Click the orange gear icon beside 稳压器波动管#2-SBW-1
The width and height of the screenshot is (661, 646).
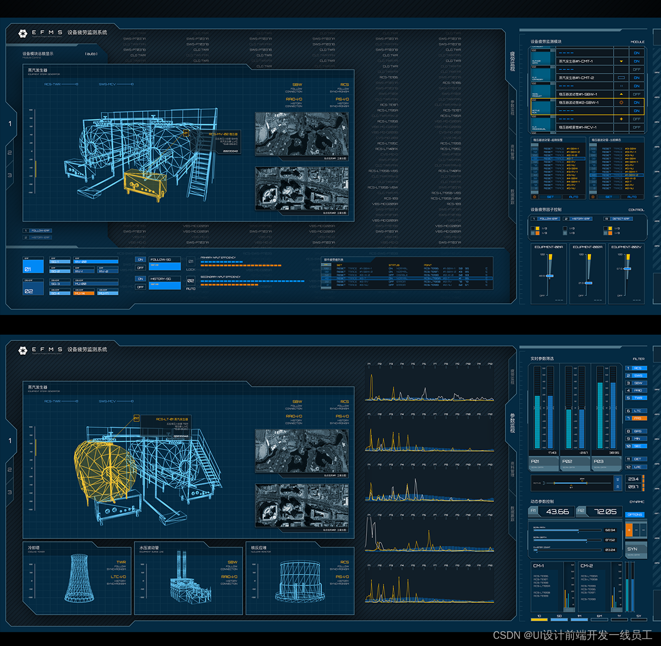pos(621,102)
